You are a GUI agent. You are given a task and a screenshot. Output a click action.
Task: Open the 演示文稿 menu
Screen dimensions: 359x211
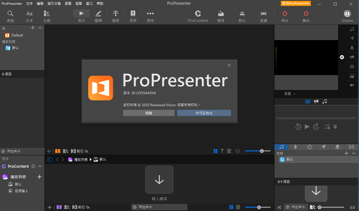point(54,4)
